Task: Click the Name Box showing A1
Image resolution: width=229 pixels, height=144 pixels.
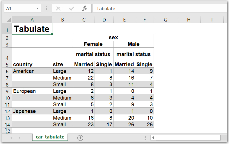Action: coord(19,8)
